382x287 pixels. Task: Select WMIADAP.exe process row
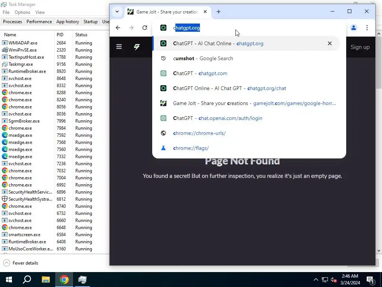click(55, 43)
